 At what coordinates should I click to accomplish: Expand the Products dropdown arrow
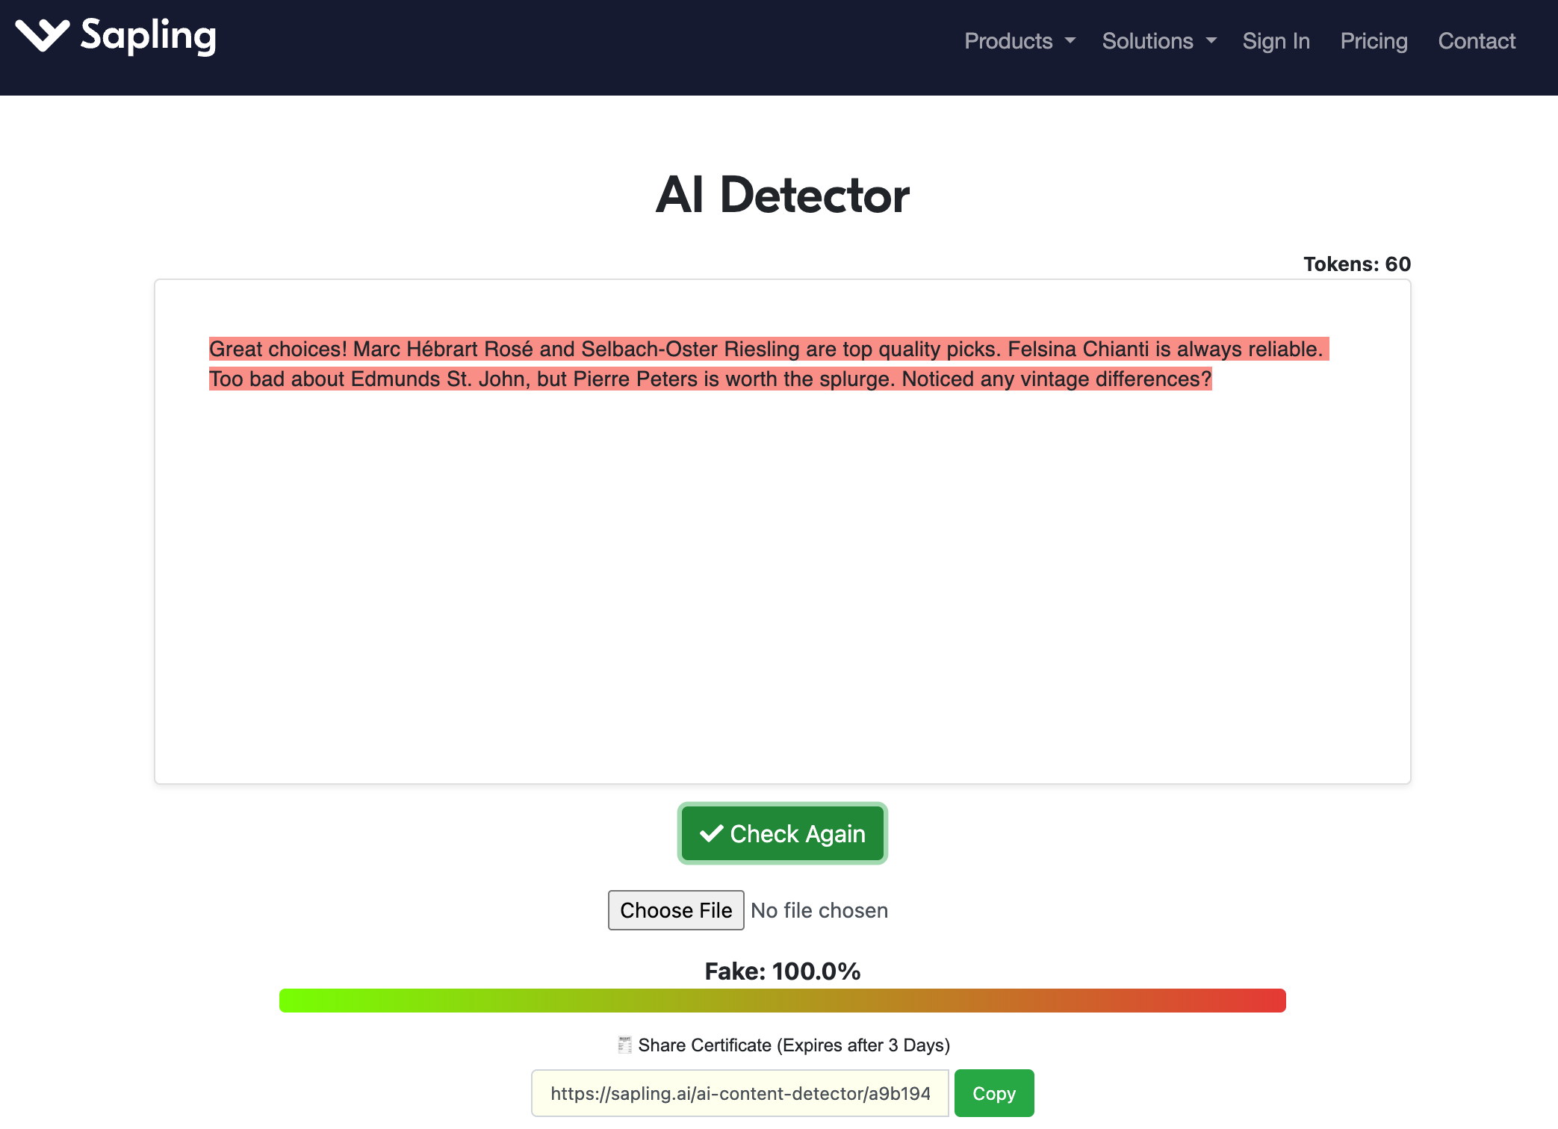click(1070, 41)
